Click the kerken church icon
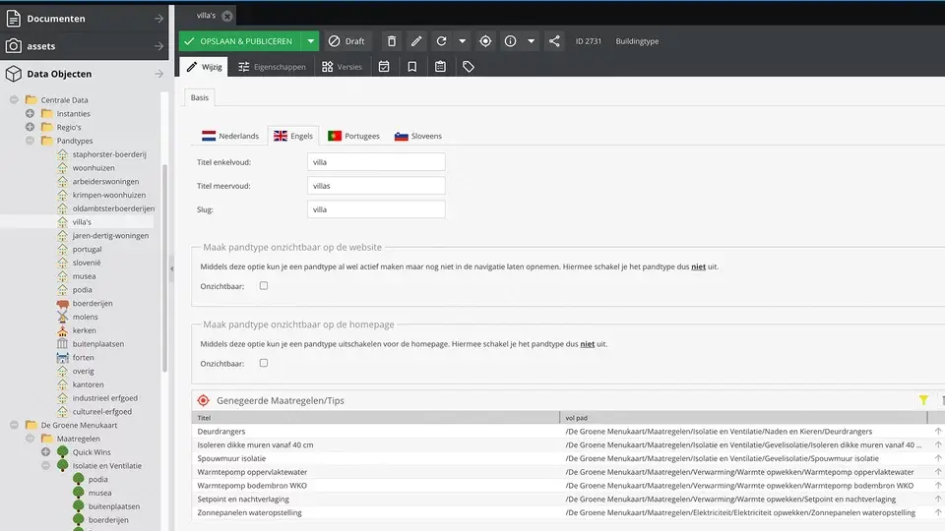 (63, 330)
